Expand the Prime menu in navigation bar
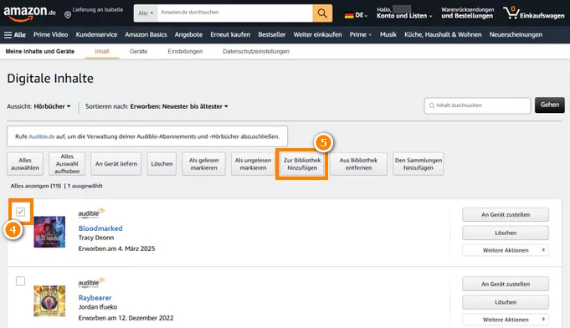570x328 pixels. pos(361,34)
